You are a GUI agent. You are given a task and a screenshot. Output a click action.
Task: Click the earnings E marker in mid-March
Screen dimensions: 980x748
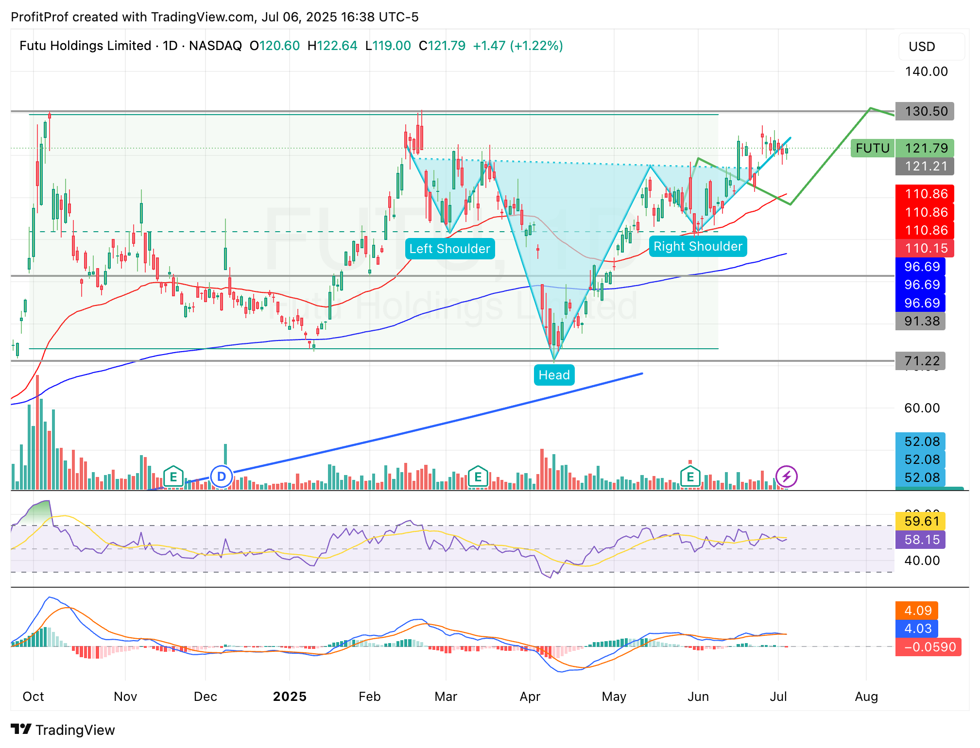coord(478,477)
